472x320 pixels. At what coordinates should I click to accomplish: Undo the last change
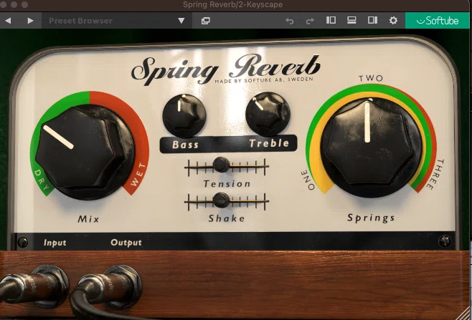[290, 21]
